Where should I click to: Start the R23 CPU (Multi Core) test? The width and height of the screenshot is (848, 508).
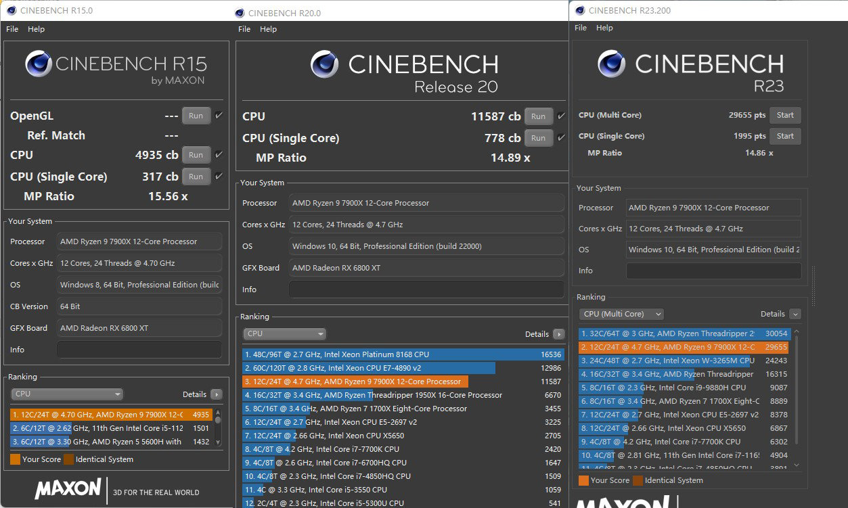785,115
